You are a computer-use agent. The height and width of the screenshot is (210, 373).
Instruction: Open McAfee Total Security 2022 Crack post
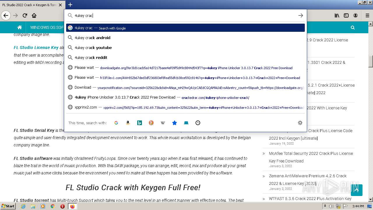pos(311,157)
